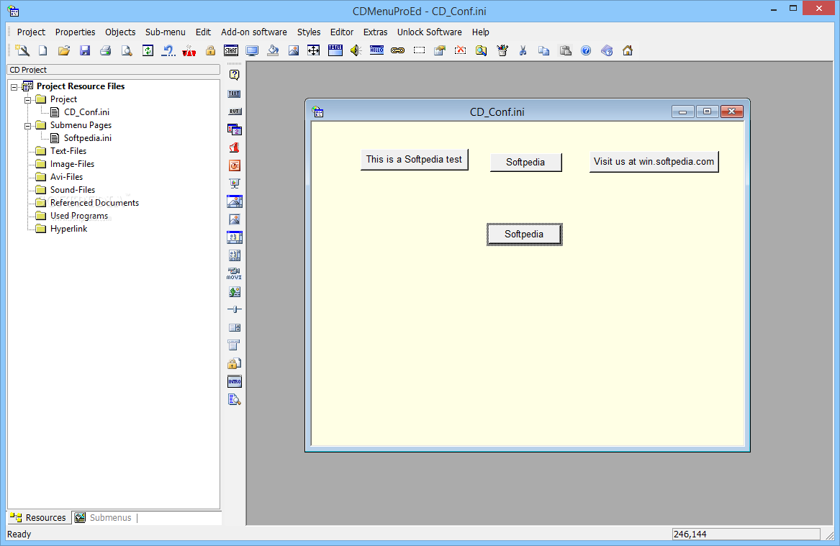Click the lock with document icon
The width and height of the screenshot is (840, 546).
(234, 363)
